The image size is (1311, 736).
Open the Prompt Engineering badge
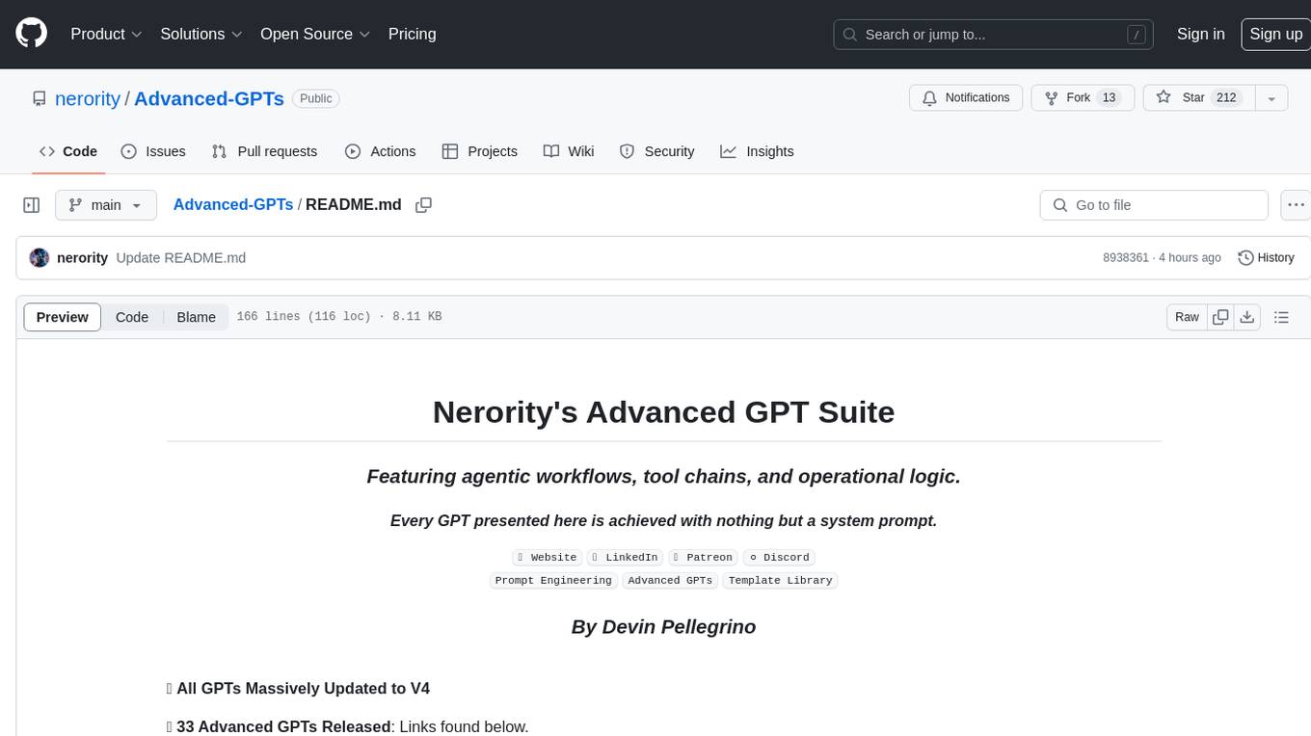[x=553, y=580]
